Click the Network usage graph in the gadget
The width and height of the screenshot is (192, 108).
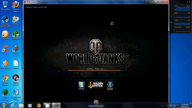pyautogui.click(x=182, y=30)
